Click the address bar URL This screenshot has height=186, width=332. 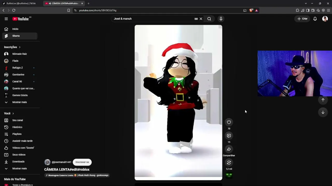(x=98, y=10)
